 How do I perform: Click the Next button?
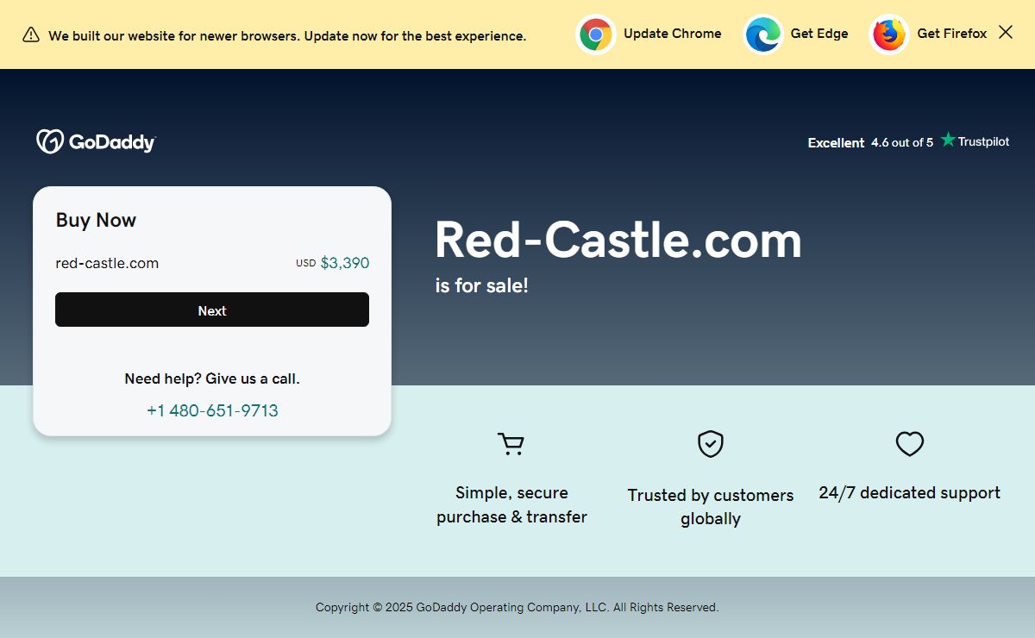[212, 310]
